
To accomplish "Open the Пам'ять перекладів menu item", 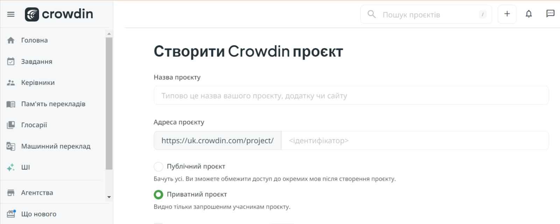I will tap(52, 104).
